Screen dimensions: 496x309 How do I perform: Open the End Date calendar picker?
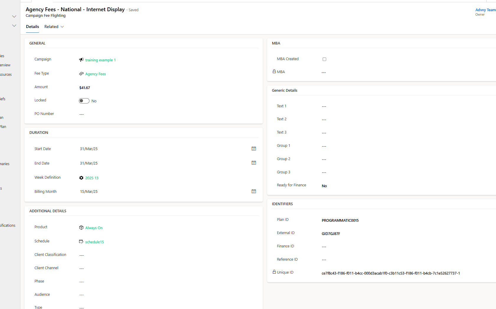pyautogui.click(x=254, y=163)
